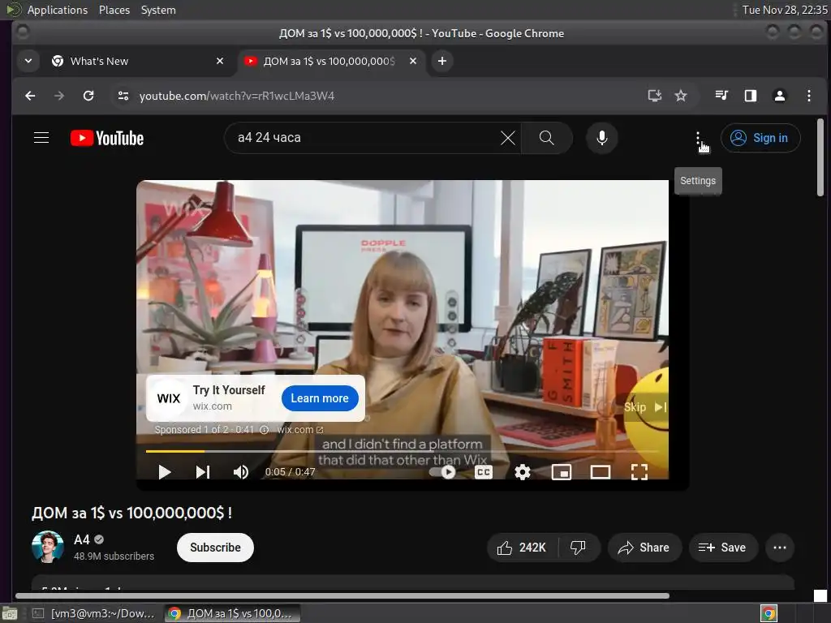
Task: Go to the YouTube logo home
Action: click(x=107, y=138)
